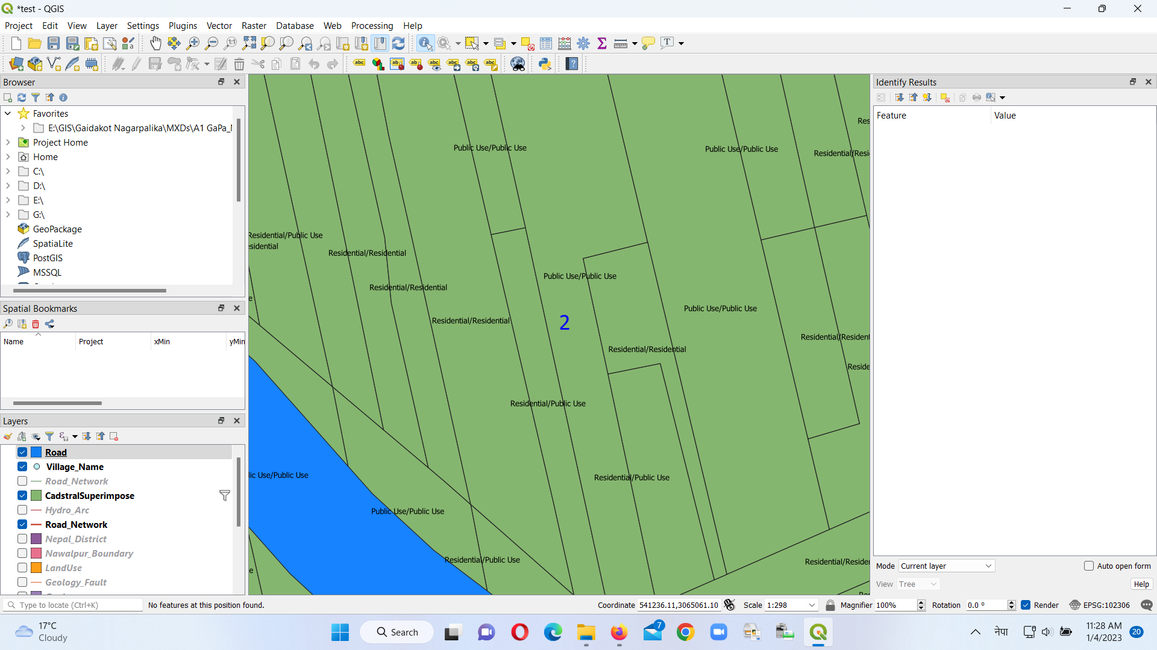1157x650 pixels.
Task: Toggle the Render checkbox
Action: tap(1026, 605)
